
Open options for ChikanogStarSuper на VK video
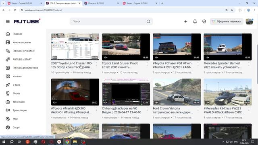pos(147,109)
